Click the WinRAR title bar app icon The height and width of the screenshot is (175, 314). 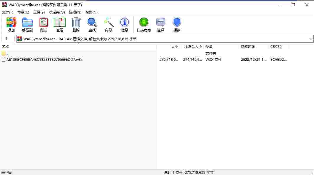point(4,5)
